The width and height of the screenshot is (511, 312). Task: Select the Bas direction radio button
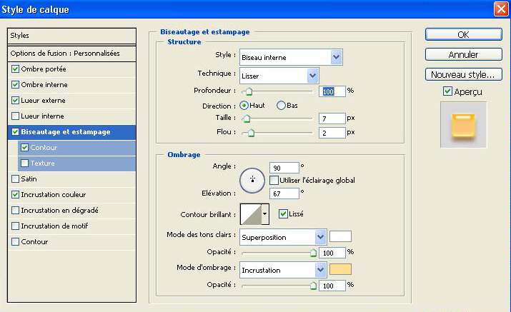[281, 106]
